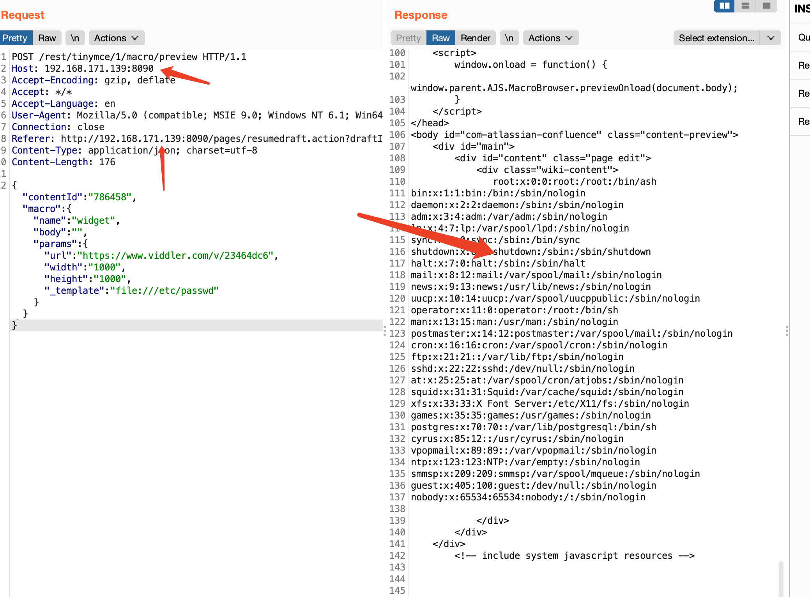Viewport: 810px width, 597px height.
Task: Toggle \n character display in the Response panel
Action: (x=509, y=38)
